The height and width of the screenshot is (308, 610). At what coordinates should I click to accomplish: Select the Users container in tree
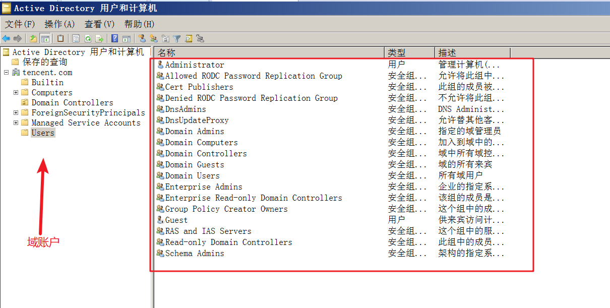tap(43, 133)
